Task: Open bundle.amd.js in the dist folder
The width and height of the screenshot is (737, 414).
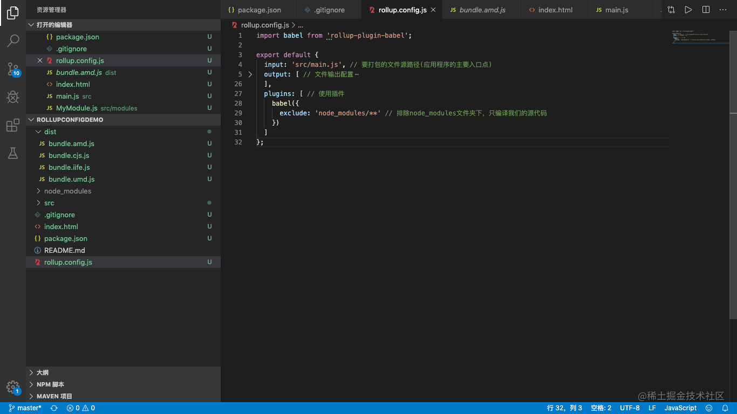Action: pyautogui.click(x=123, y=143)
